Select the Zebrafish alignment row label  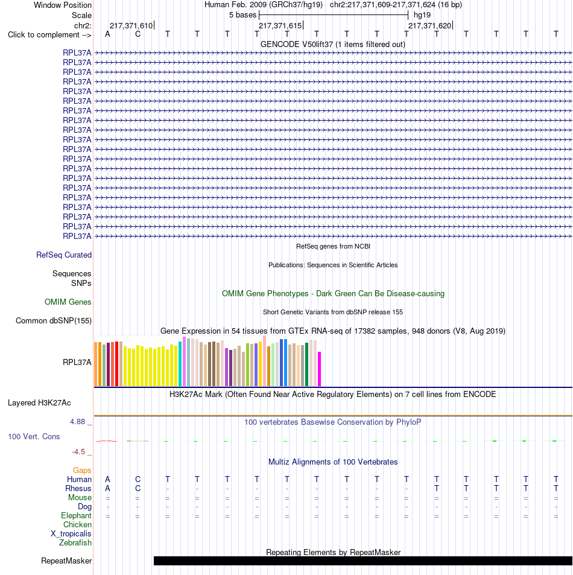(75, 543)
